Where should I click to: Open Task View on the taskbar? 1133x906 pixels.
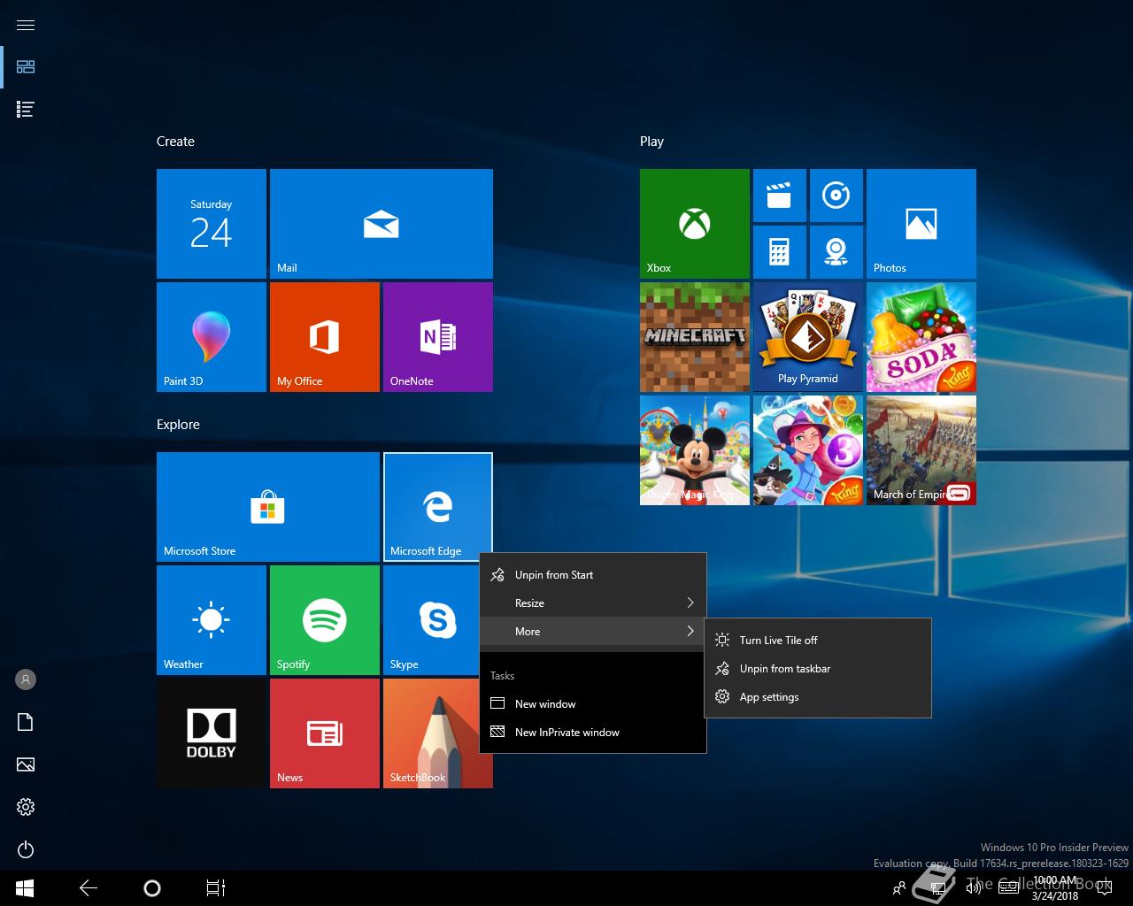pos(216,887)
